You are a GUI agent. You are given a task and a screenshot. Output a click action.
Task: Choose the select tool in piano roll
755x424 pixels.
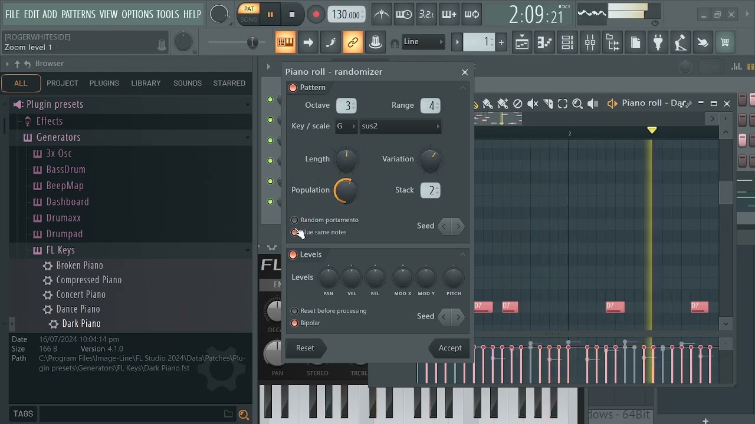click(x=562, y=104)
